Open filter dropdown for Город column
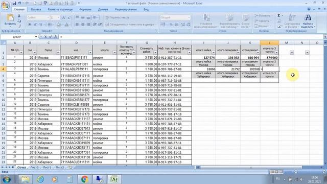This screenshot has height=184, width=327. [x=58, y=53]
